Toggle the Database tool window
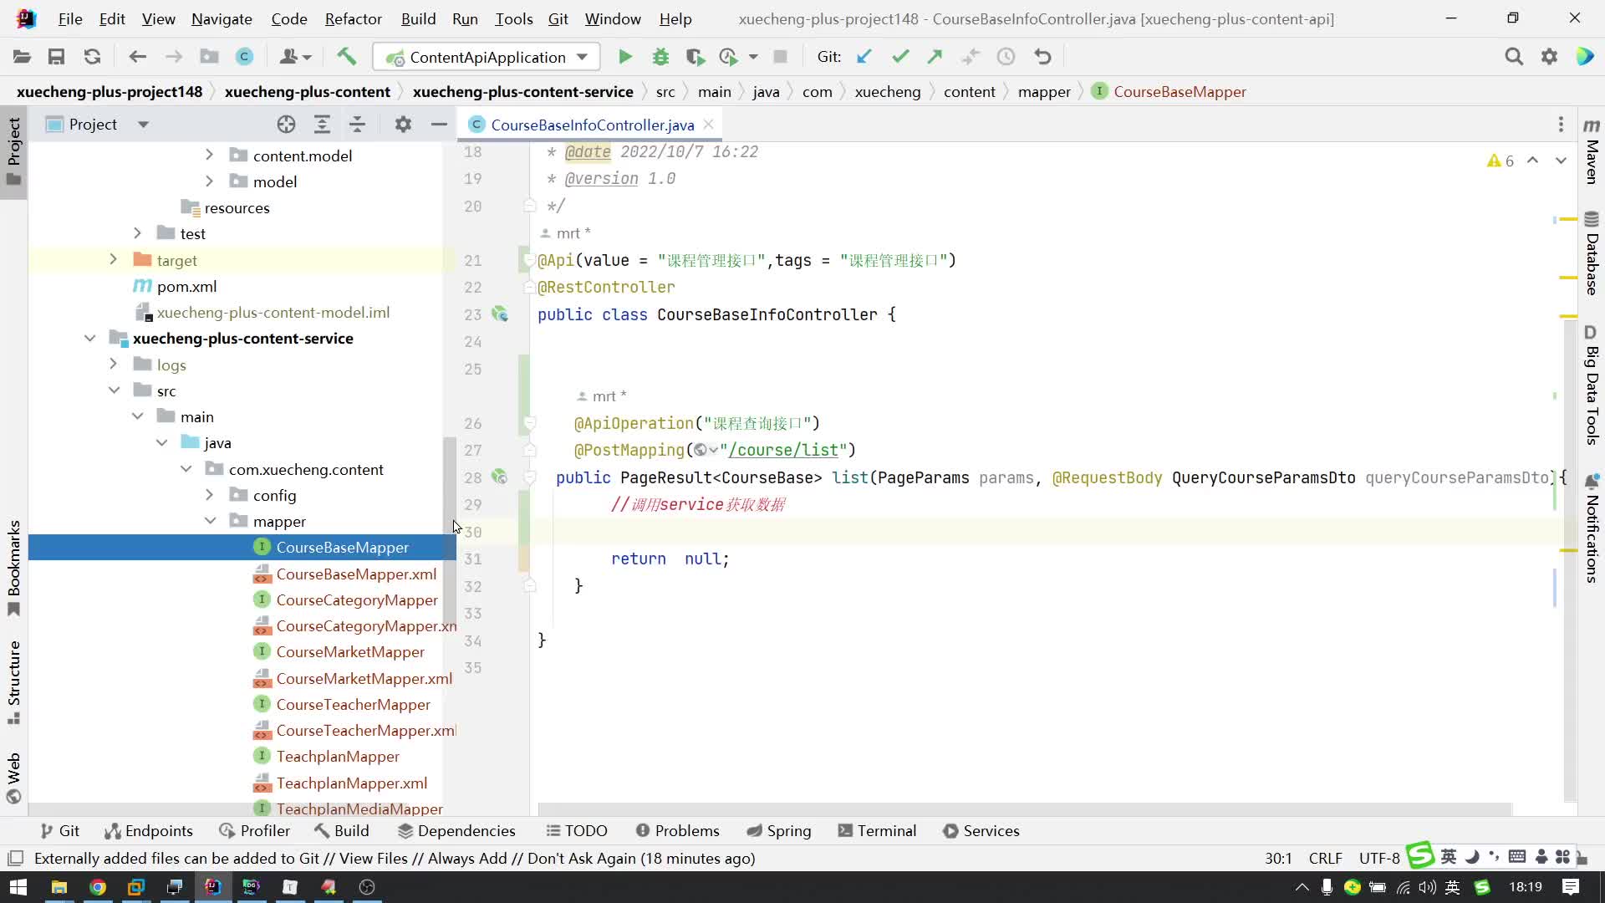The height and width of the screenshot is (903, 1605). pos(1591,254)
